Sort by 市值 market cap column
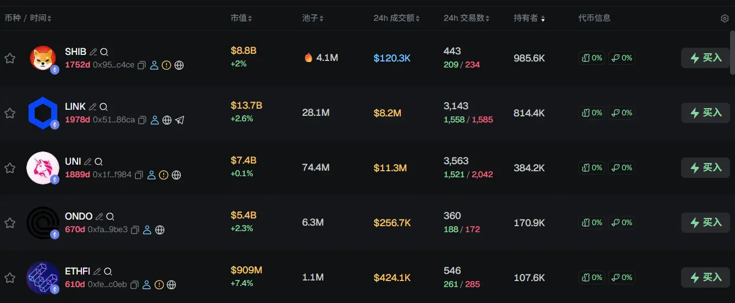The image size is (735, 303). click(x=241, y=18)
